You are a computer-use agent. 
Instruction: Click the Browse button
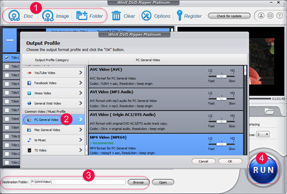[138, 182]
